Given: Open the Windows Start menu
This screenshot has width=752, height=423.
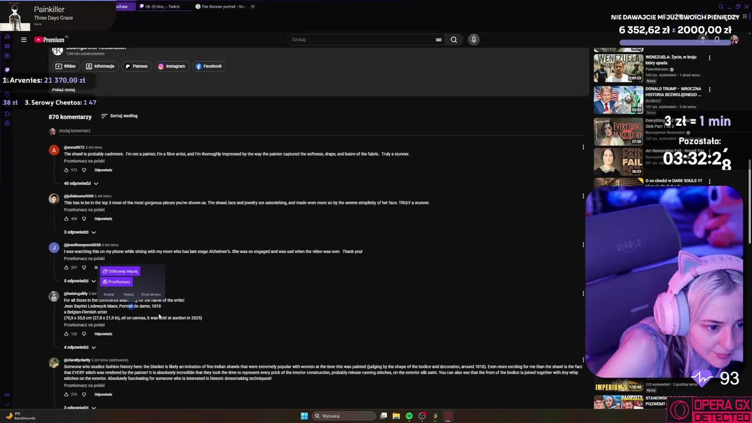Looking at the screenshot, I should click(304, 416).
